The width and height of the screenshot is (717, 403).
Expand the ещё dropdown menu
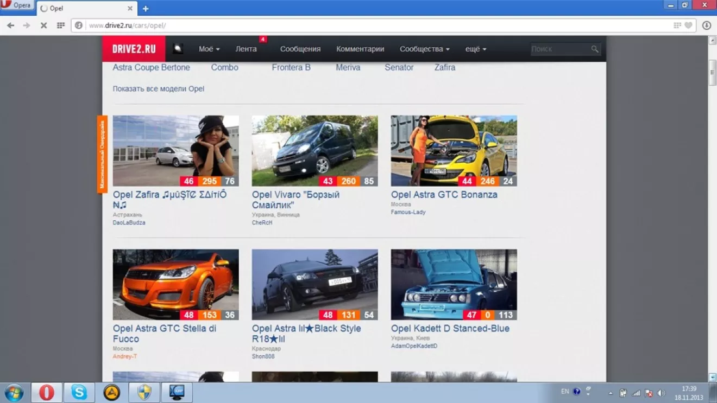point(476,49)
